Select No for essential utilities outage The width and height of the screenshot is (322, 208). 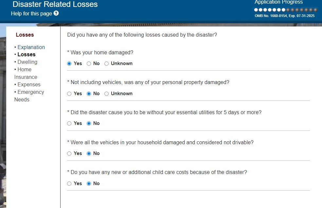point(89,124)
